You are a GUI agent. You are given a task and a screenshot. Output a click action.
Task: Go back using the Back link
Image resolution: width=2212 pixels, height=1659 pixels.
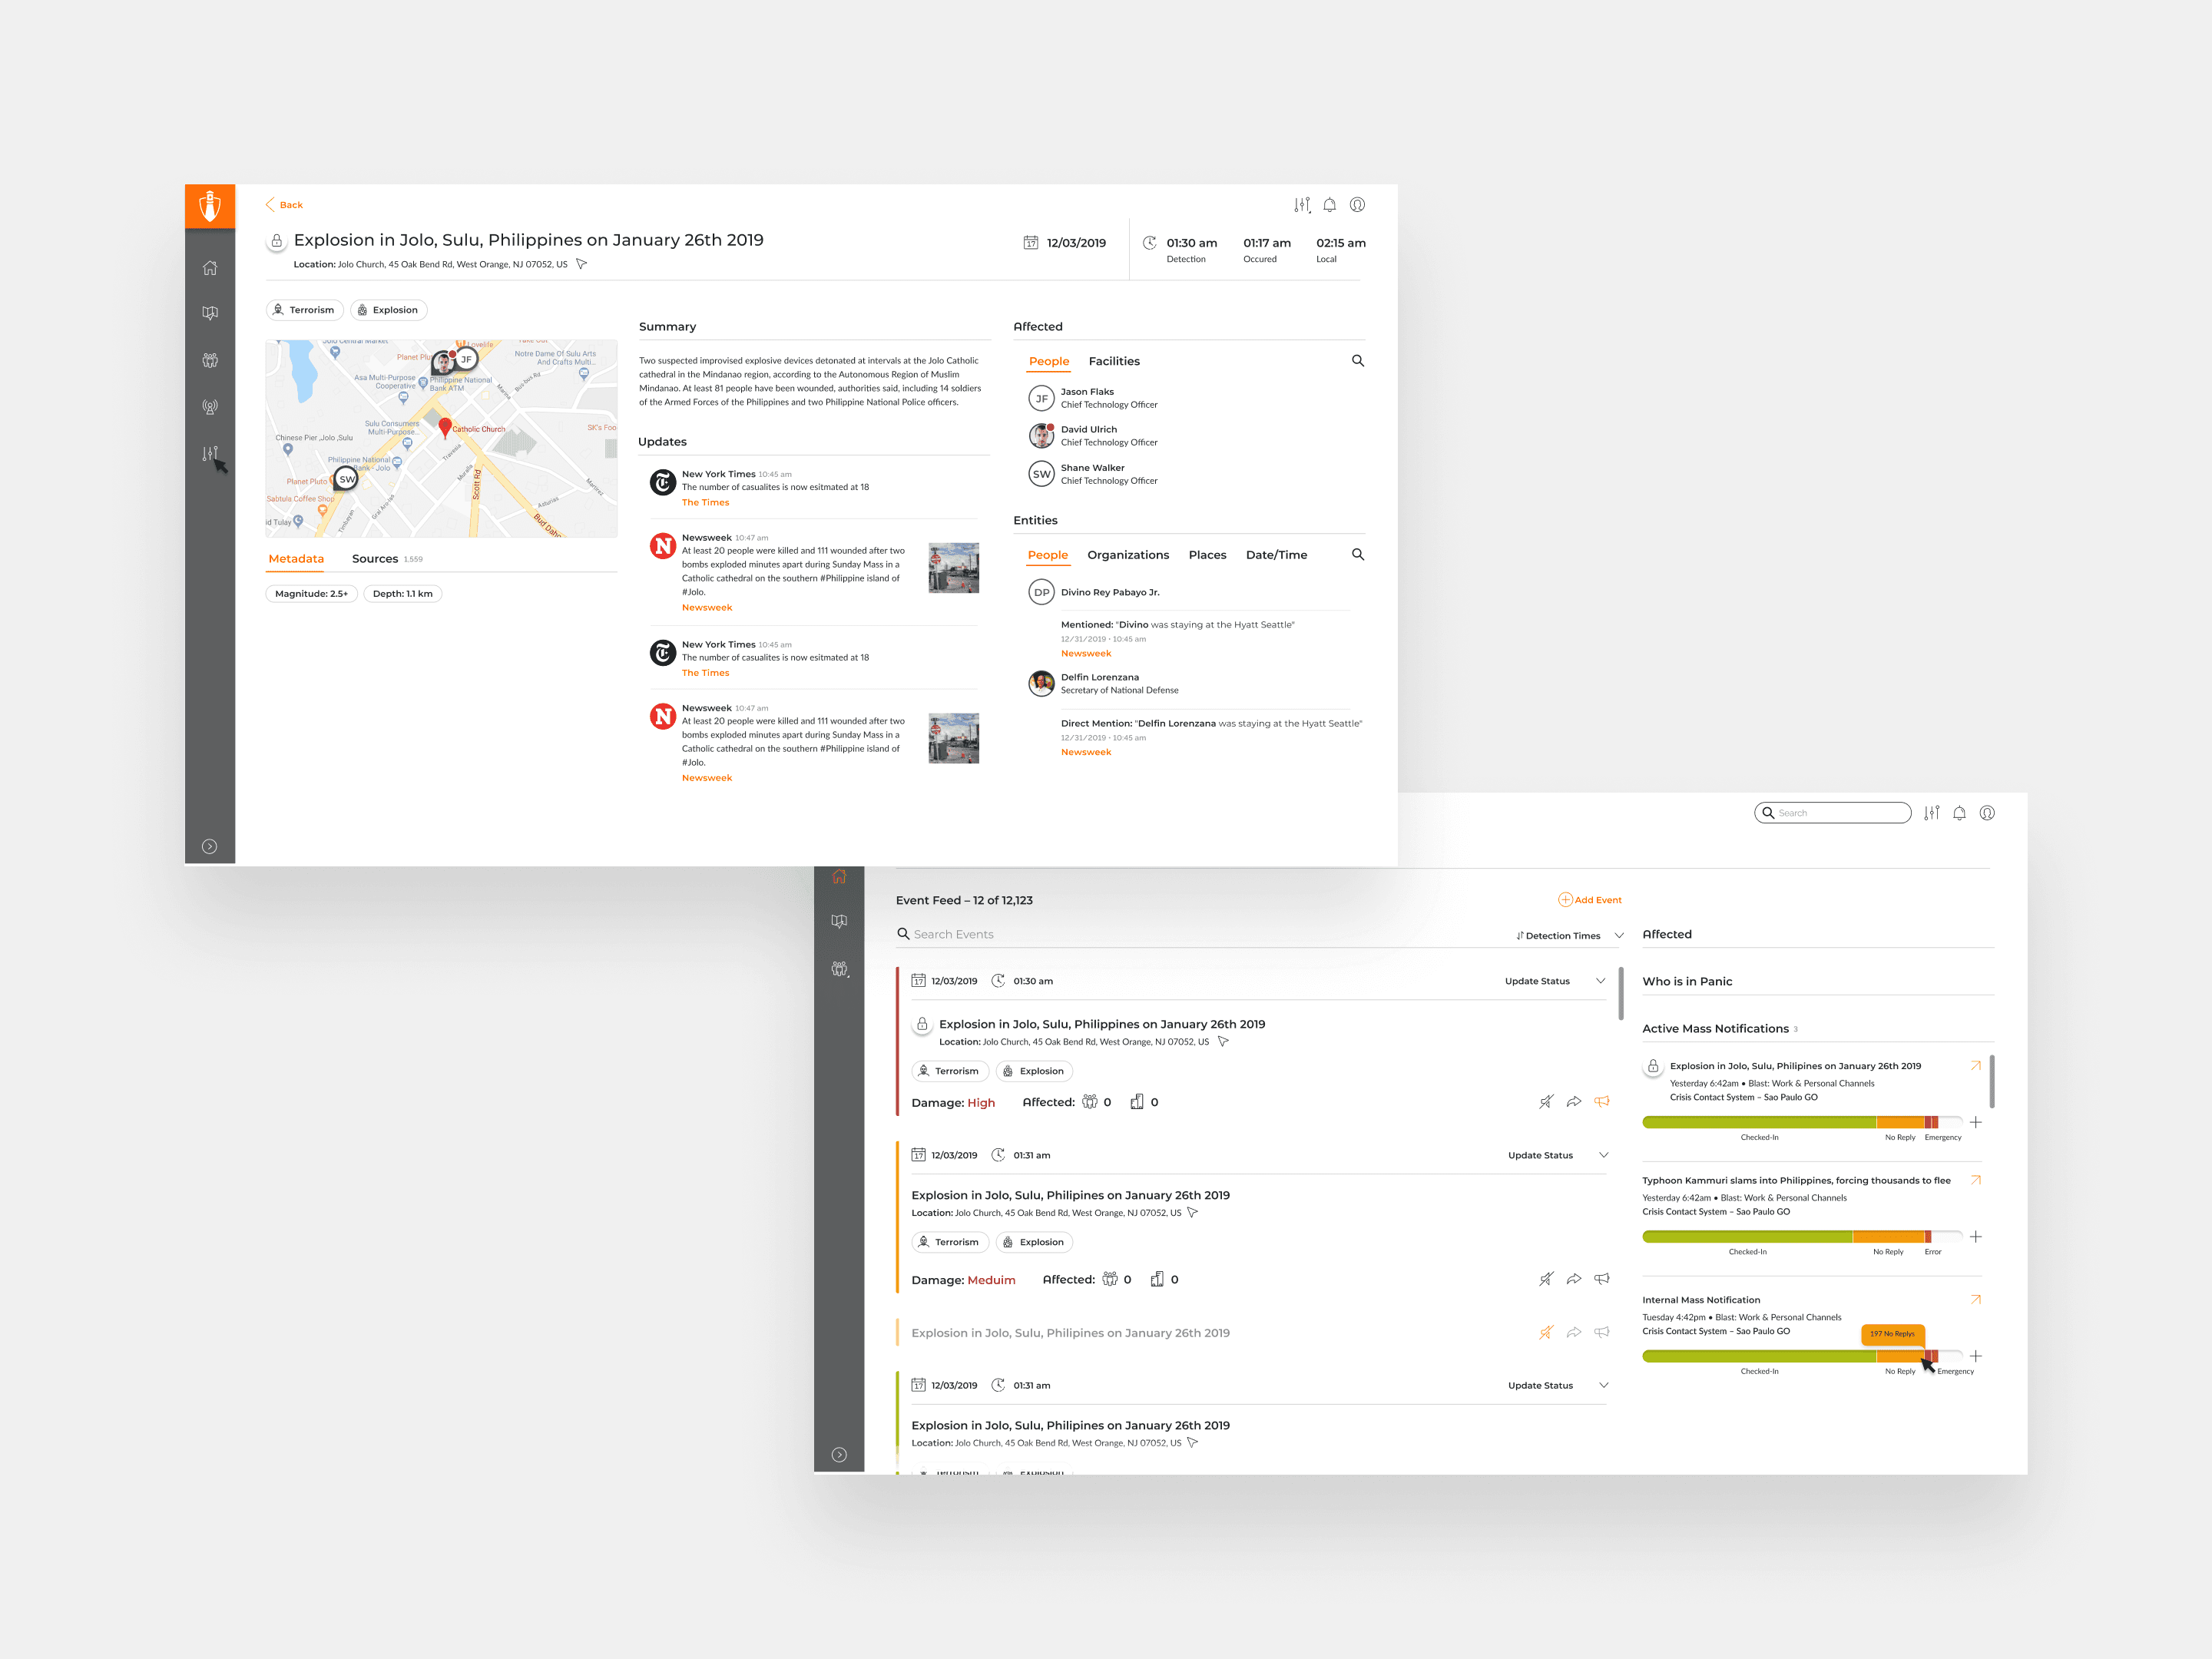tap(284, 205)
